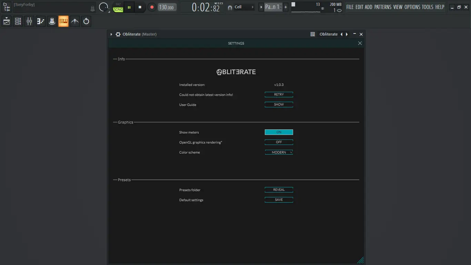Open the Piano roll
471x265 pixels.
40,21
